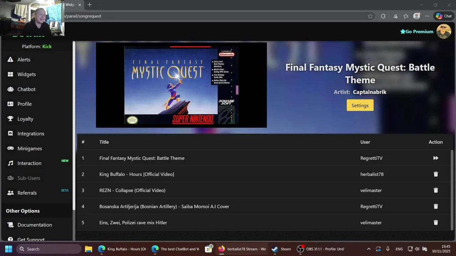
Task: Open the Edge profile avatar icon
Action: click(x=416, y=16)
